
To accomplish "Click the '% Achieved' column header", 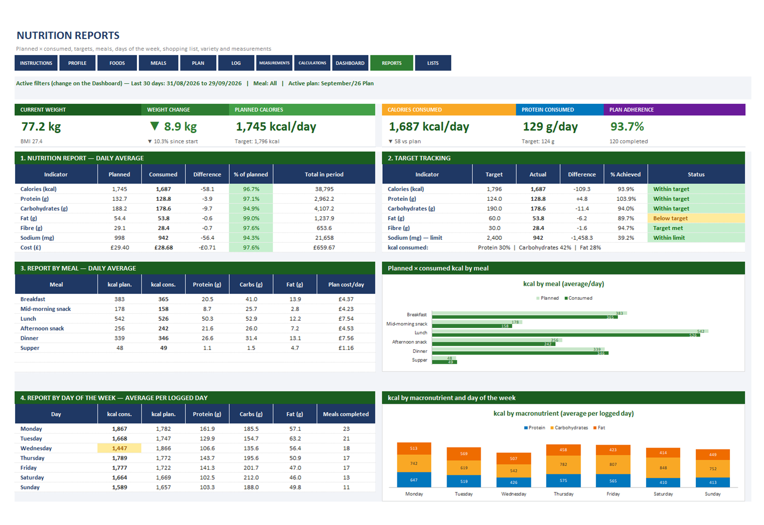I will pos(626,175).
